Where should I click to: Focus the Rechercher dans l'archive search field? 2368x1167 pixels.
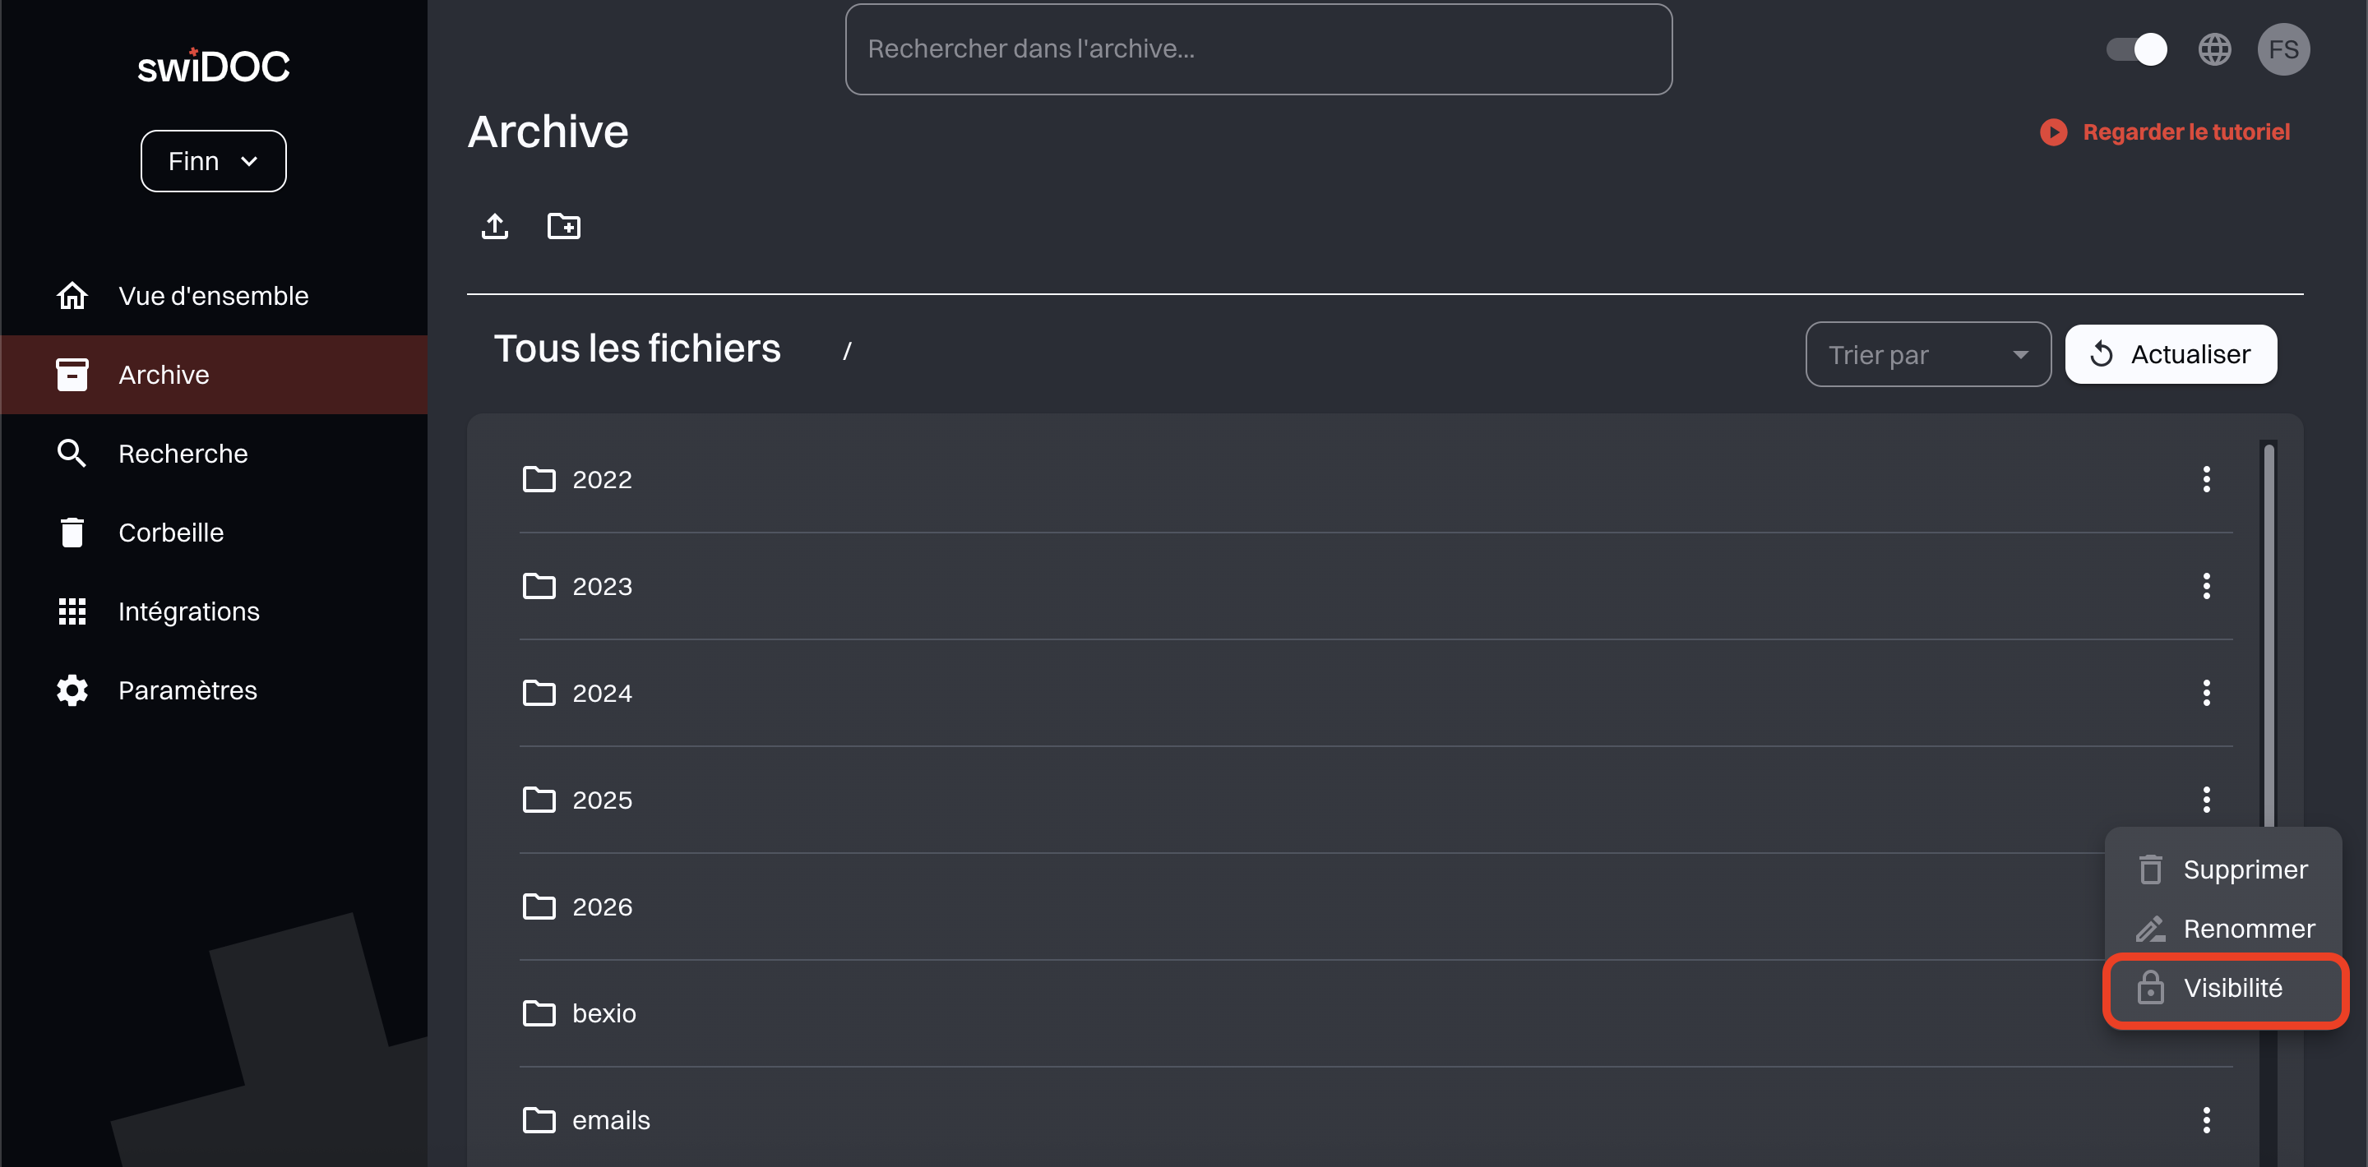tap(1257, 49)
